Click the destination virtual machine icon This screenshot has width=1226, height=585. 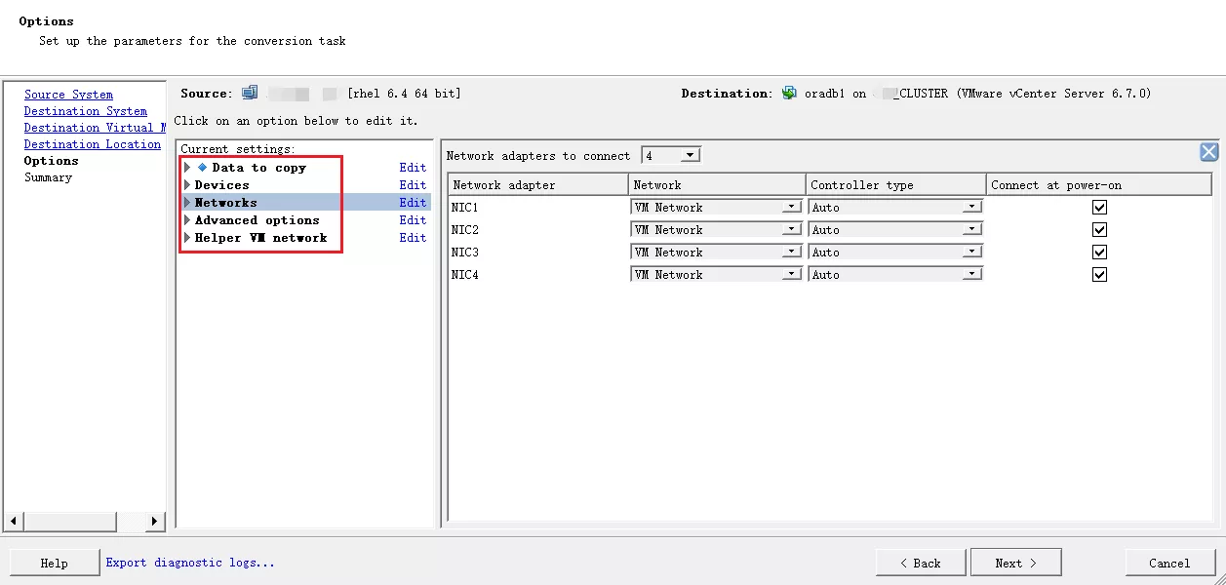click(789, 94)
